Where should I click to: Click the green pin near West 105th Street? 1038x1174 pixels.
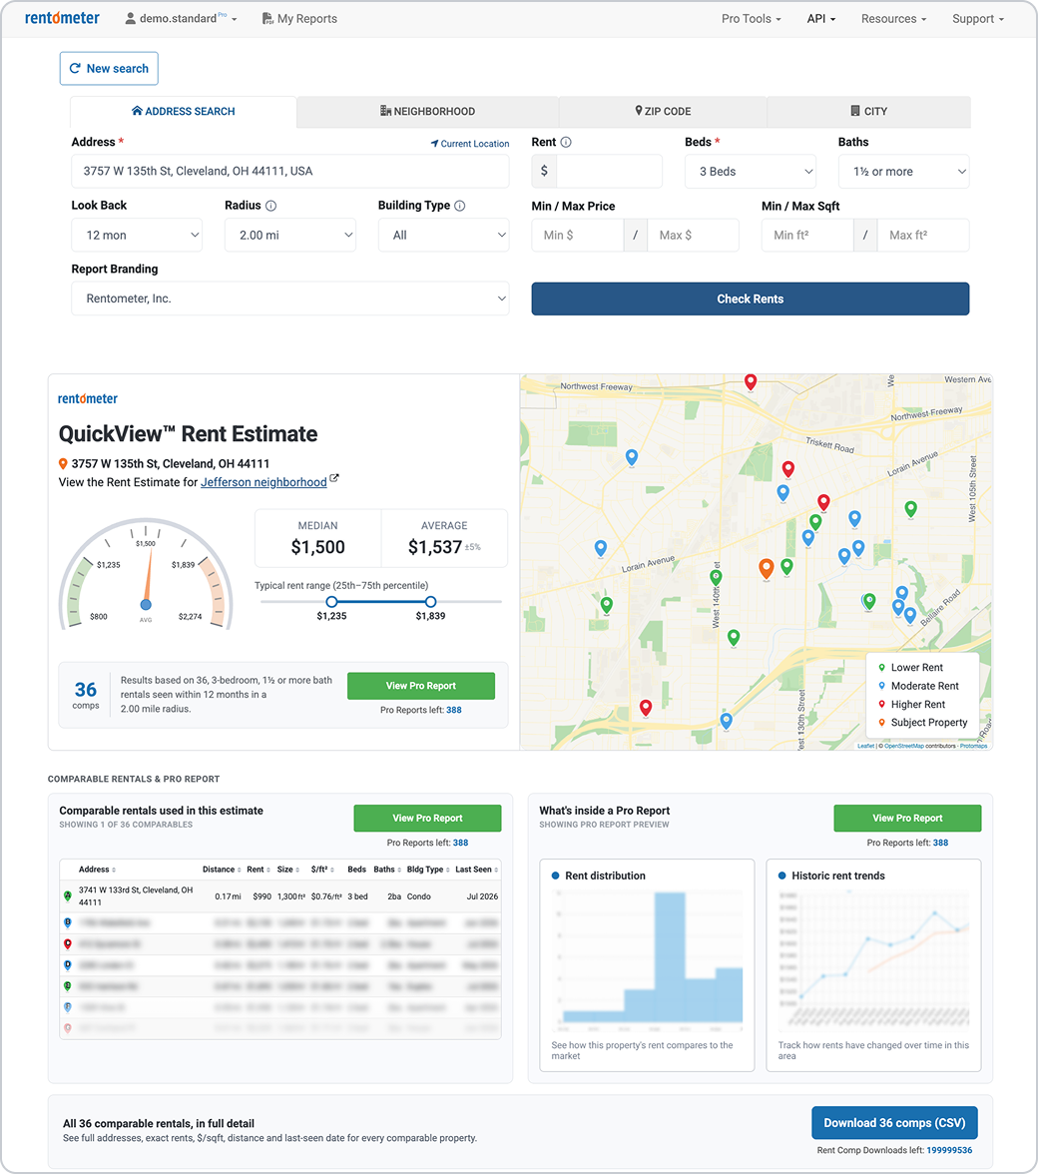pyautogui.click(x=911, y=510)
